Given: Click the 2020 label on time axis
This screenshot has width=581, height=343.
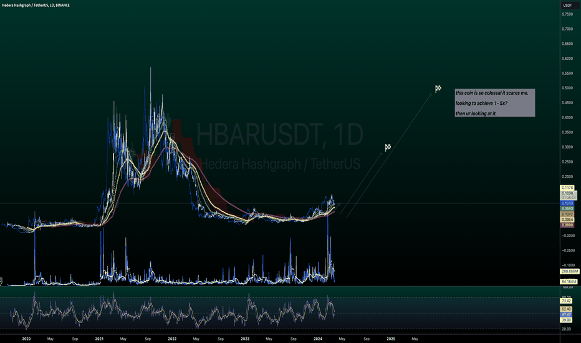Looking at the screenshot, I should point(26,339).
